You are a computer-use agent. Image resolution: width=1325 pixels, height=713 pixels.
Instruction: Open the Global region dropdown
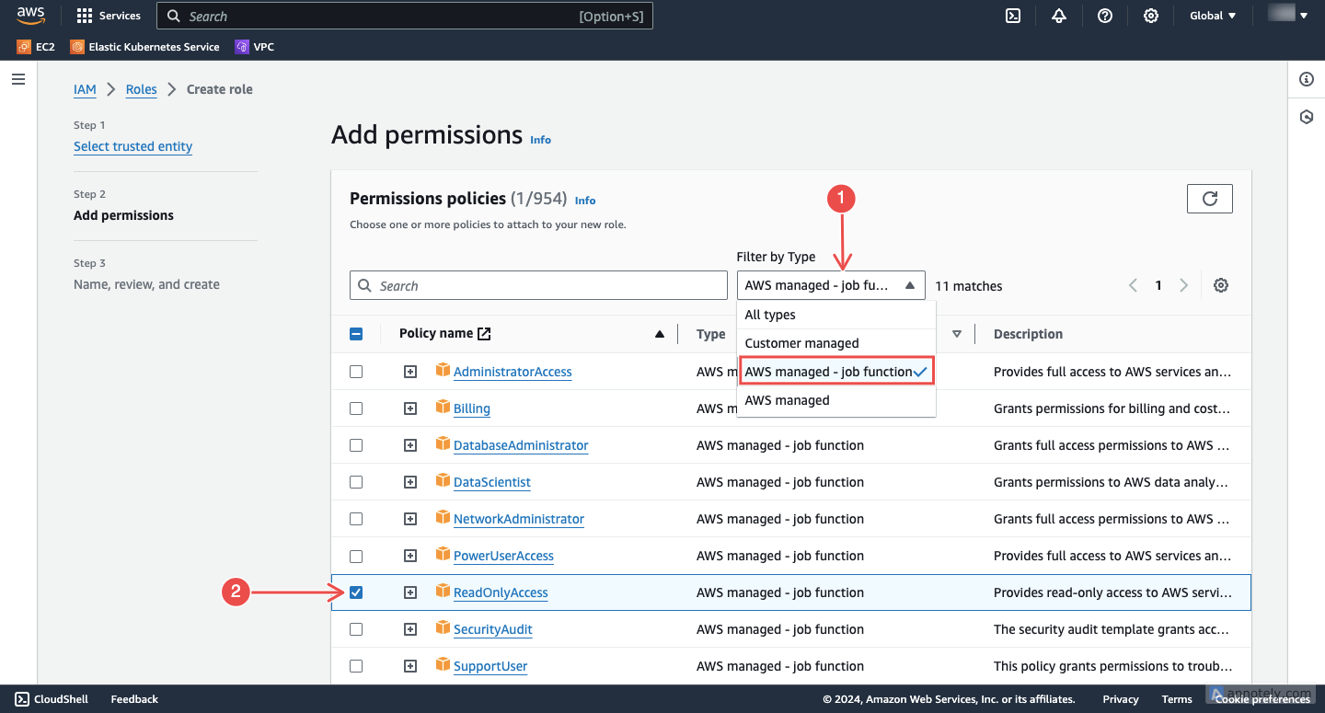[x=1213, y=15]
